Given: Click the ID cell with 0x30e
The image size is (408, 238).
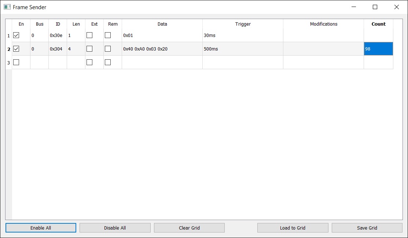Looking at the screenshot, I should point(58,36).
